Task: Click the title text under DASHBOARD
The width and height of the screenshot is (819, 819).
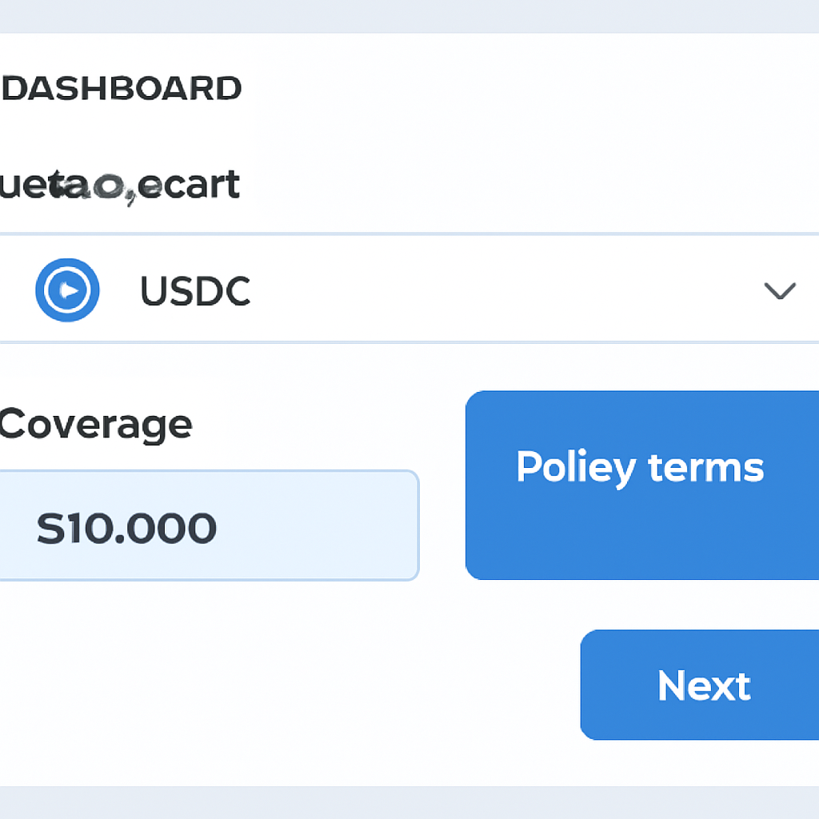Action: pos(120,185)
